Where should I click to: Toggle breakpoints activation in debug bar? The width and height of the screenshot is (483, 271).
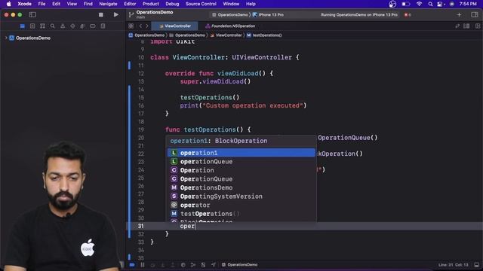pyautogui.click(x=132, y=264)
